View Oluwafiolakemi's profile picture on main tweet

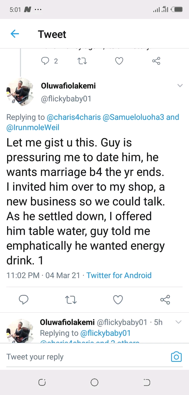coord(20,92)
